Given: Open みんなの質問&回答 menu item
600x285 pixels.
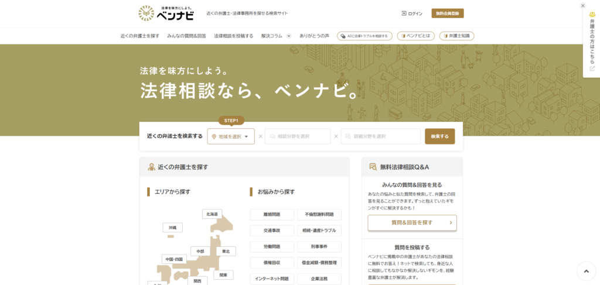Looking at the screenshot, I should (186, 36).
